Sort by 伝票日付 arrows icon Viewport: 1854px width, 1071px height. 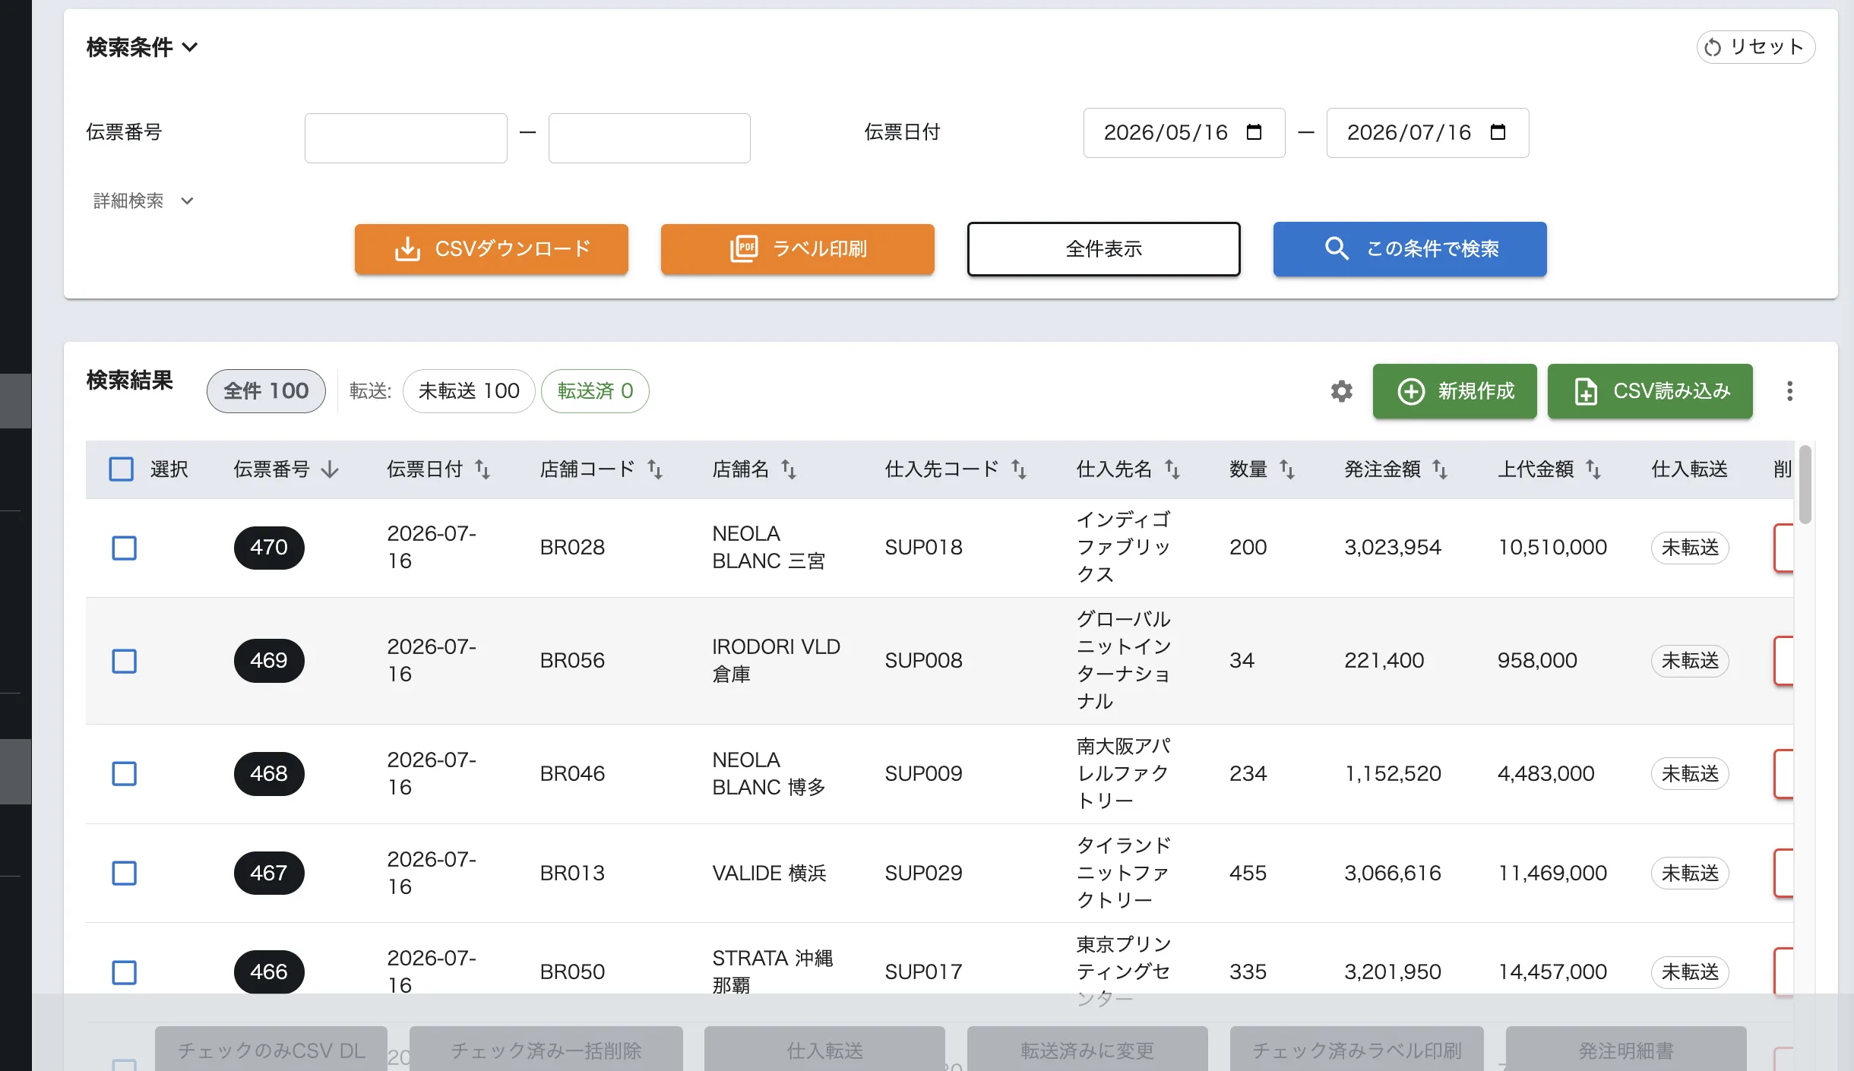[x=482, y=469]
